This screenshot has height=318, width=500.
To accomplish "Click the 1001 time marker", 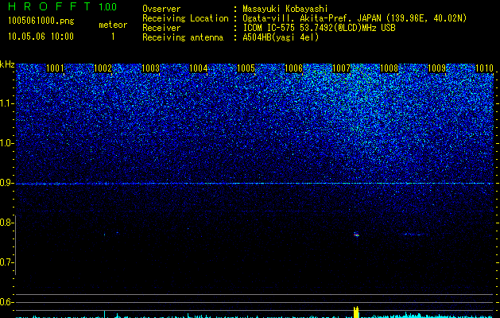I will pyautogui.click(x=55, y=68).
